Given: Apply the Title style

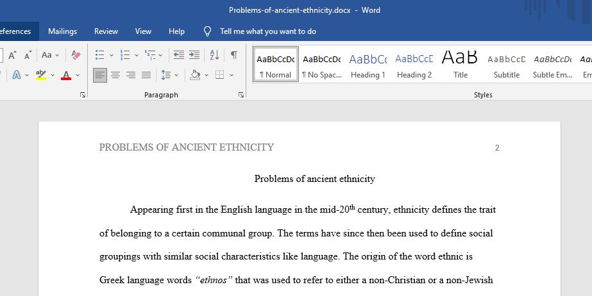Looking at the screenshot, I should pos(461,64).
